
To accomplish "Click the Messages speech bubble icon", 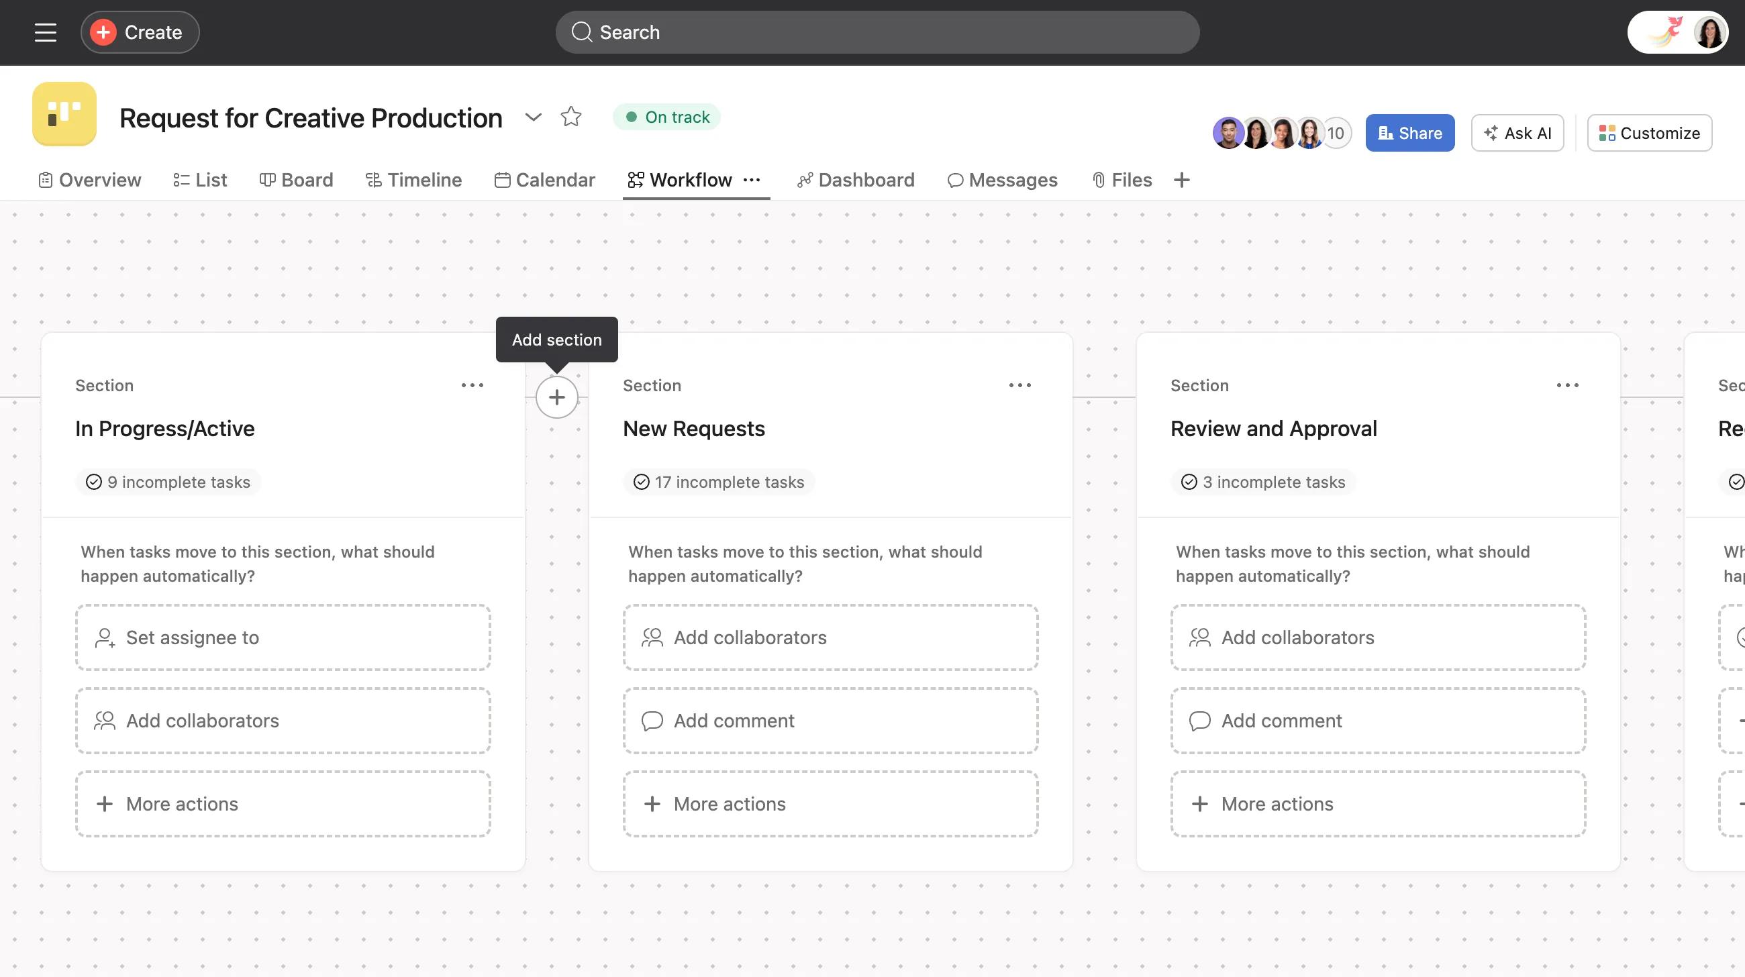I will [955, 179].
